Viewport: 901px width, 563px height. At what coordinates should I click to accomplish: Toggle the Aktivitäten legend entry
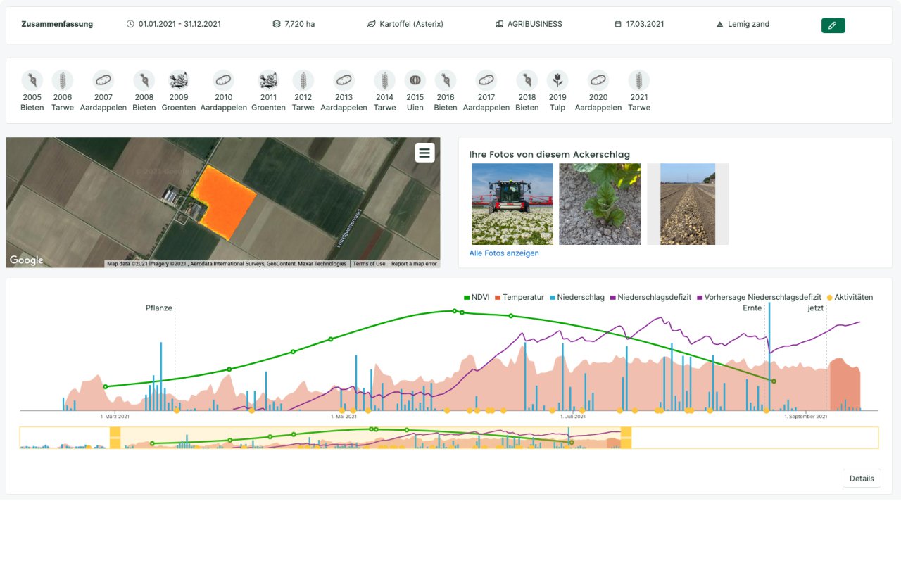pos(850,298)
